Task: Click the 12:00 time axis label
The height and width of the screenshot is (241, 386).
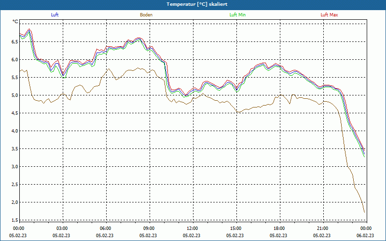Action: 192,228
